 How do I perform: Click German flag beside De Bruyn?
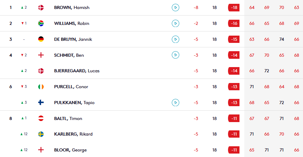pos(41,39)
